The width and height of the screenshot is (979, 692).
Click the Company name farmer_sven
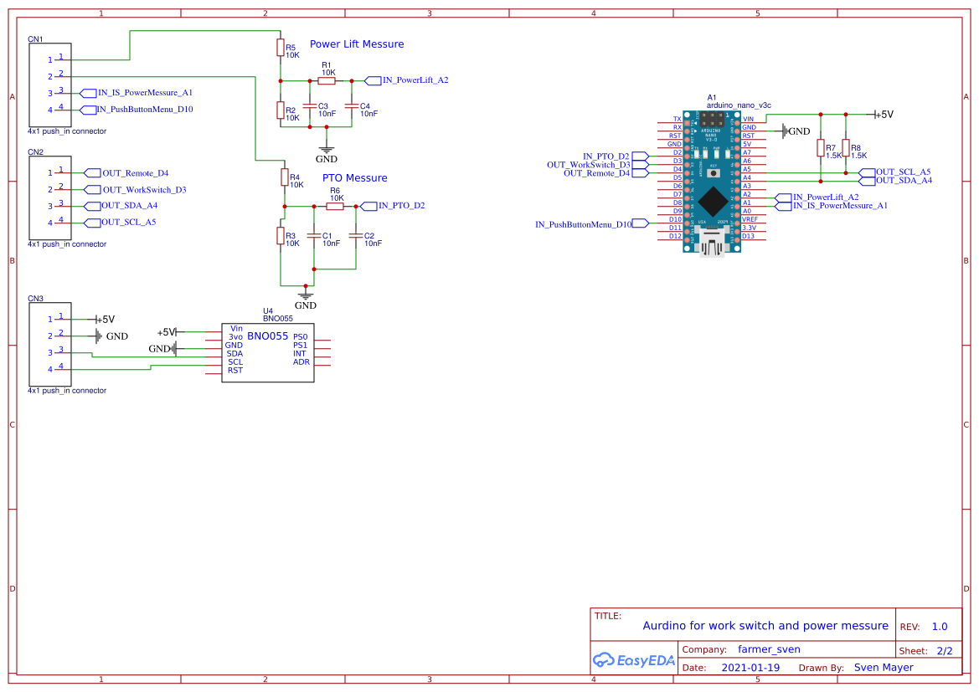770,649
